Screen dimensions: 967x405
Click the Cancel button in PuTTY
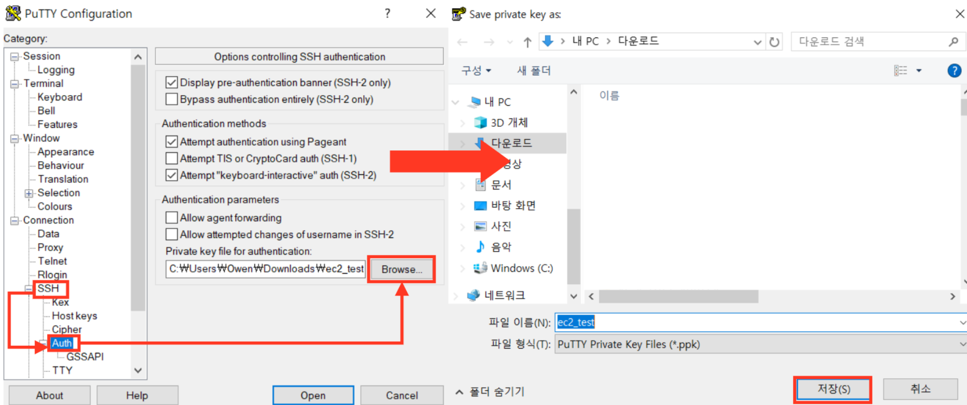pos(402,395)
